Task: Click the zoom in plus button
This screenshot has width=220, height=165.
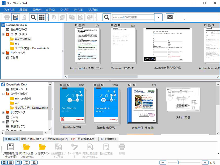Action: (x=205, y=163)
